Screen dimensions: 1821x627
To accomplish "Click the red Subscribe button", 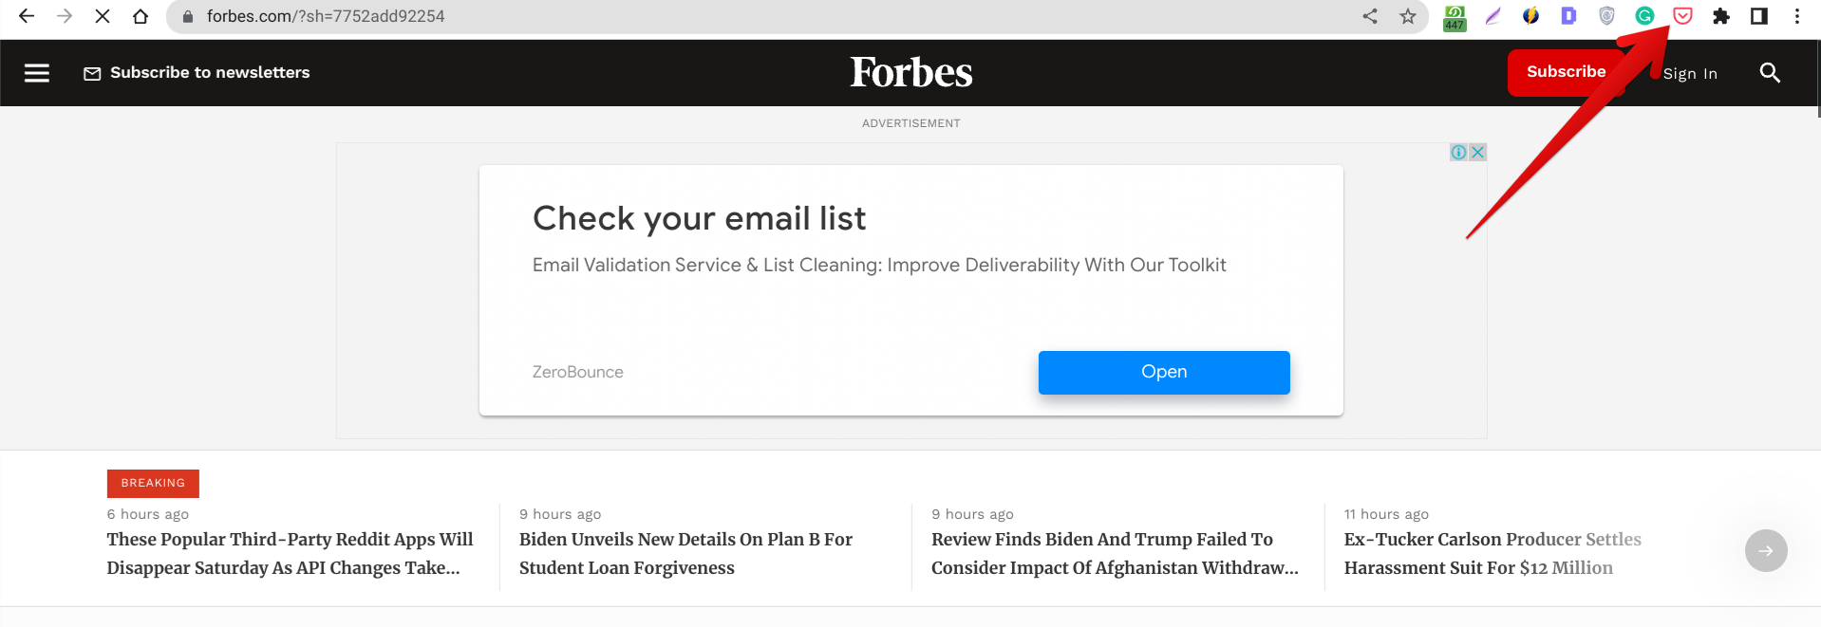I will (x=1566, y=72).
